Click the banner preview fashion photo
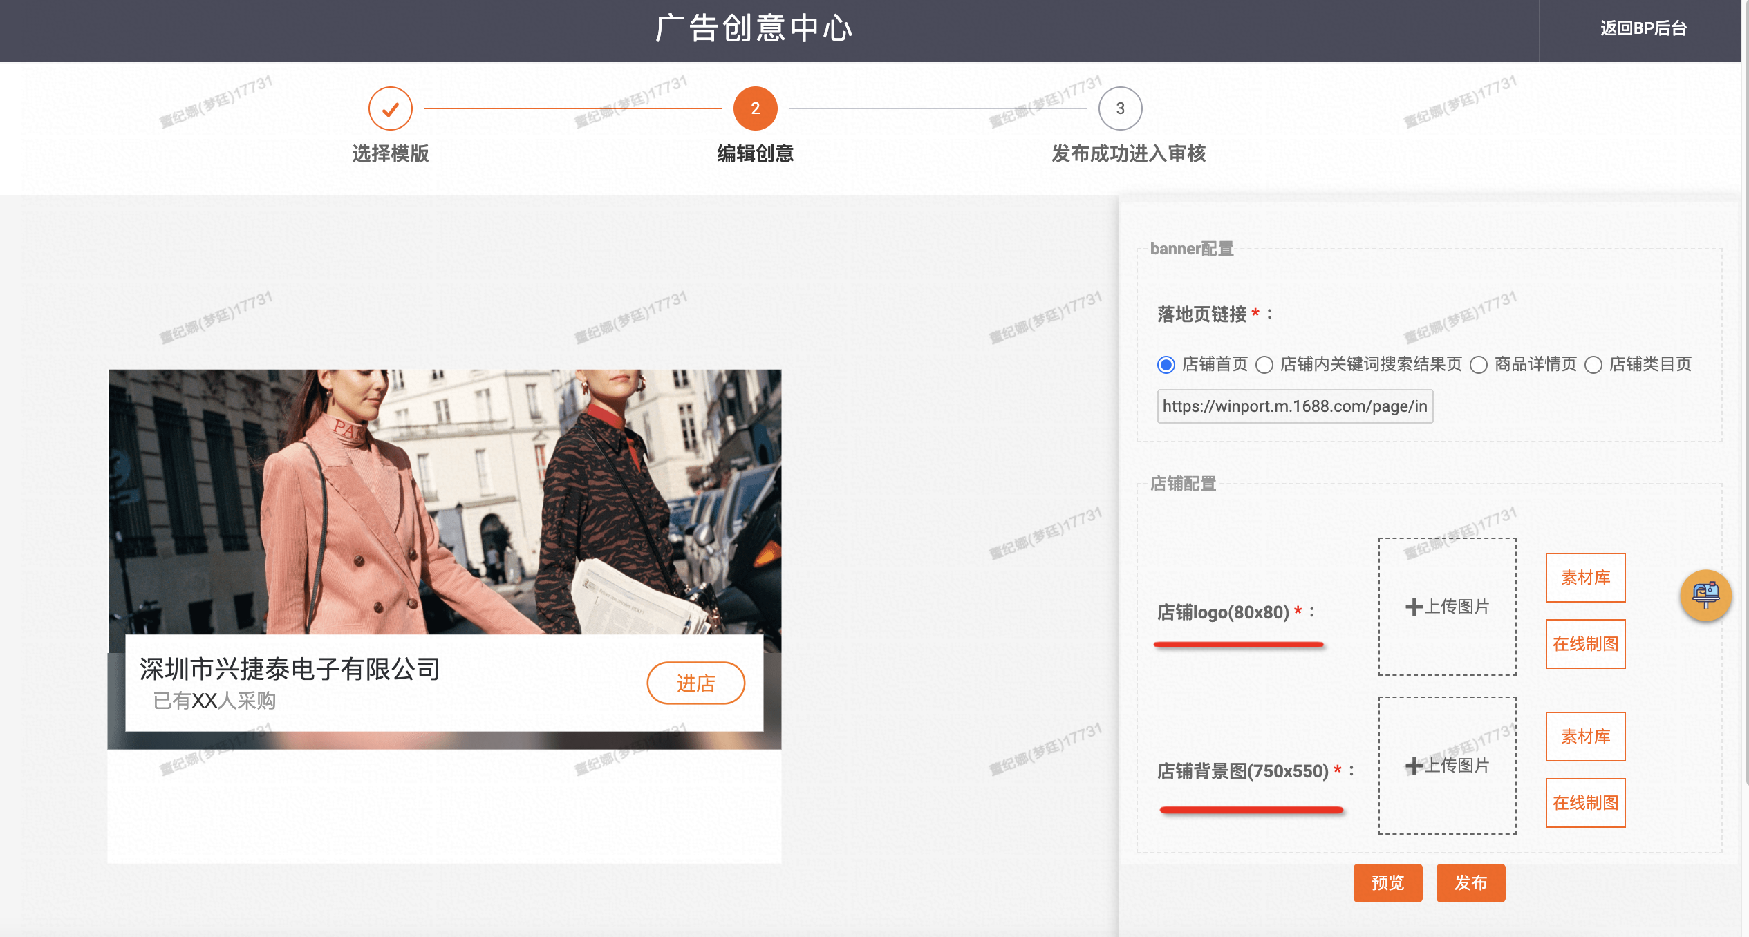This screenshot has width=1749, height=937. click(445, 501)
